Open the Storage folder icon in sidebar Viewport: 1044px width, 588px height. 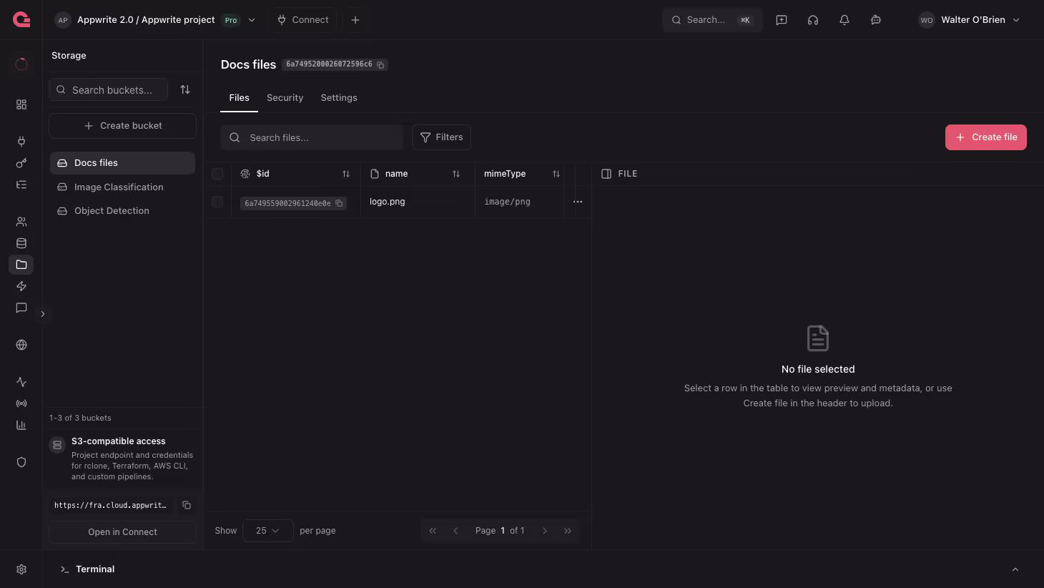click(21, 265)
